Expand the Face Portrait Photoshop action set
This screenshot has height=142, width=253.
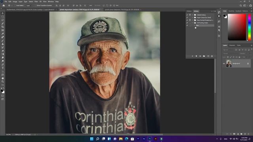[x=193, y=20]
